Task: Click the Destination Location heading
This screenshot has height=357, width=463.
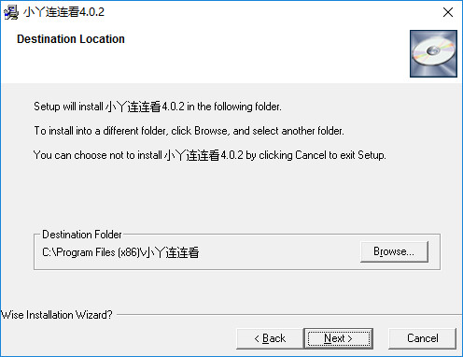Action: pos(71,39)
